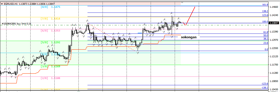
Task: Select the "sokongan" text label
Action: click(189, 37)
